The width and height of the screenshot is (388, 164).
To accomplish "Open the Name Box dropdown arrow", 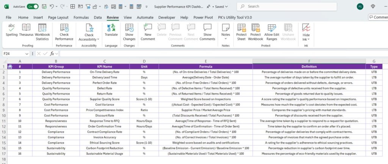I will (x=27, y=54).
